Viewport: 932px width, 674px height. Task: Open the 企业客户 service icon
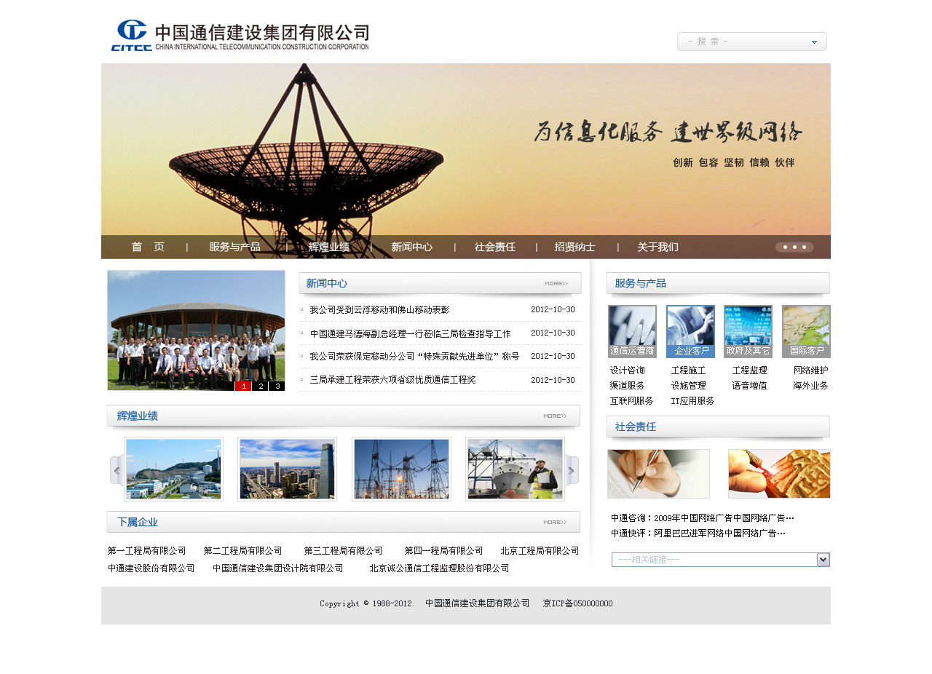[690, 331]
